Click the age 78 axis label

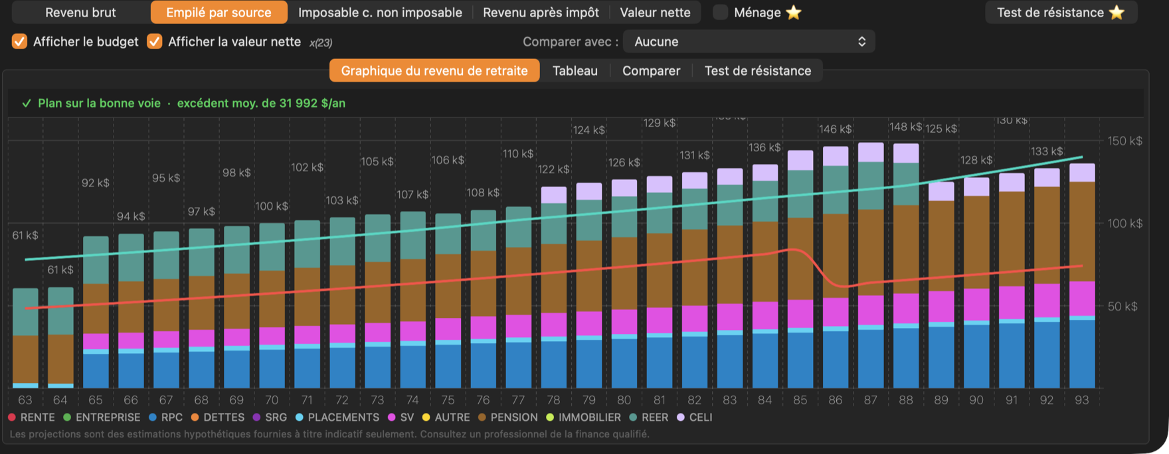[x=553, y=400]
